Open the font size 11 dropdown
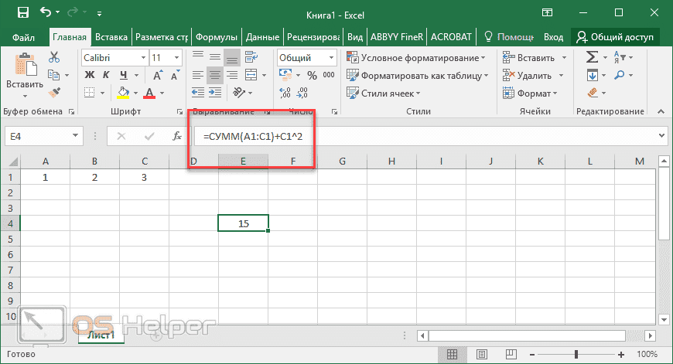The height and width of the screenshot is (364, 673). [x=176, y=57]
